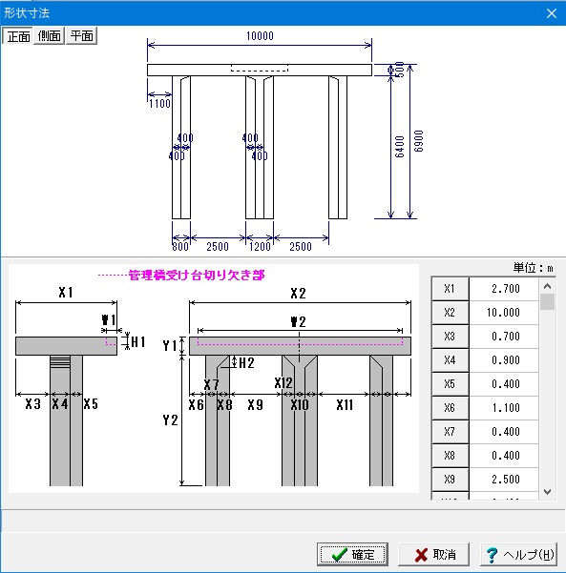Click the 管理橋受け台切り欠き部 legend text
This screenshot has width=566, height=573.
coord(197,276)
